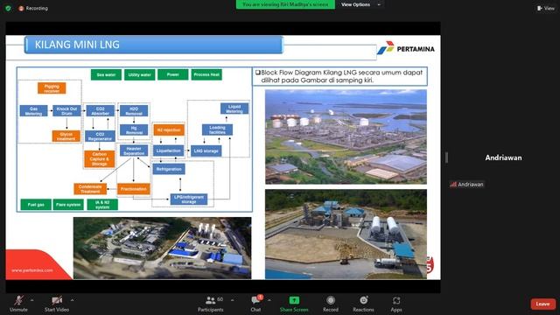Open audio options arrow beside Unmute

point(32,300)
